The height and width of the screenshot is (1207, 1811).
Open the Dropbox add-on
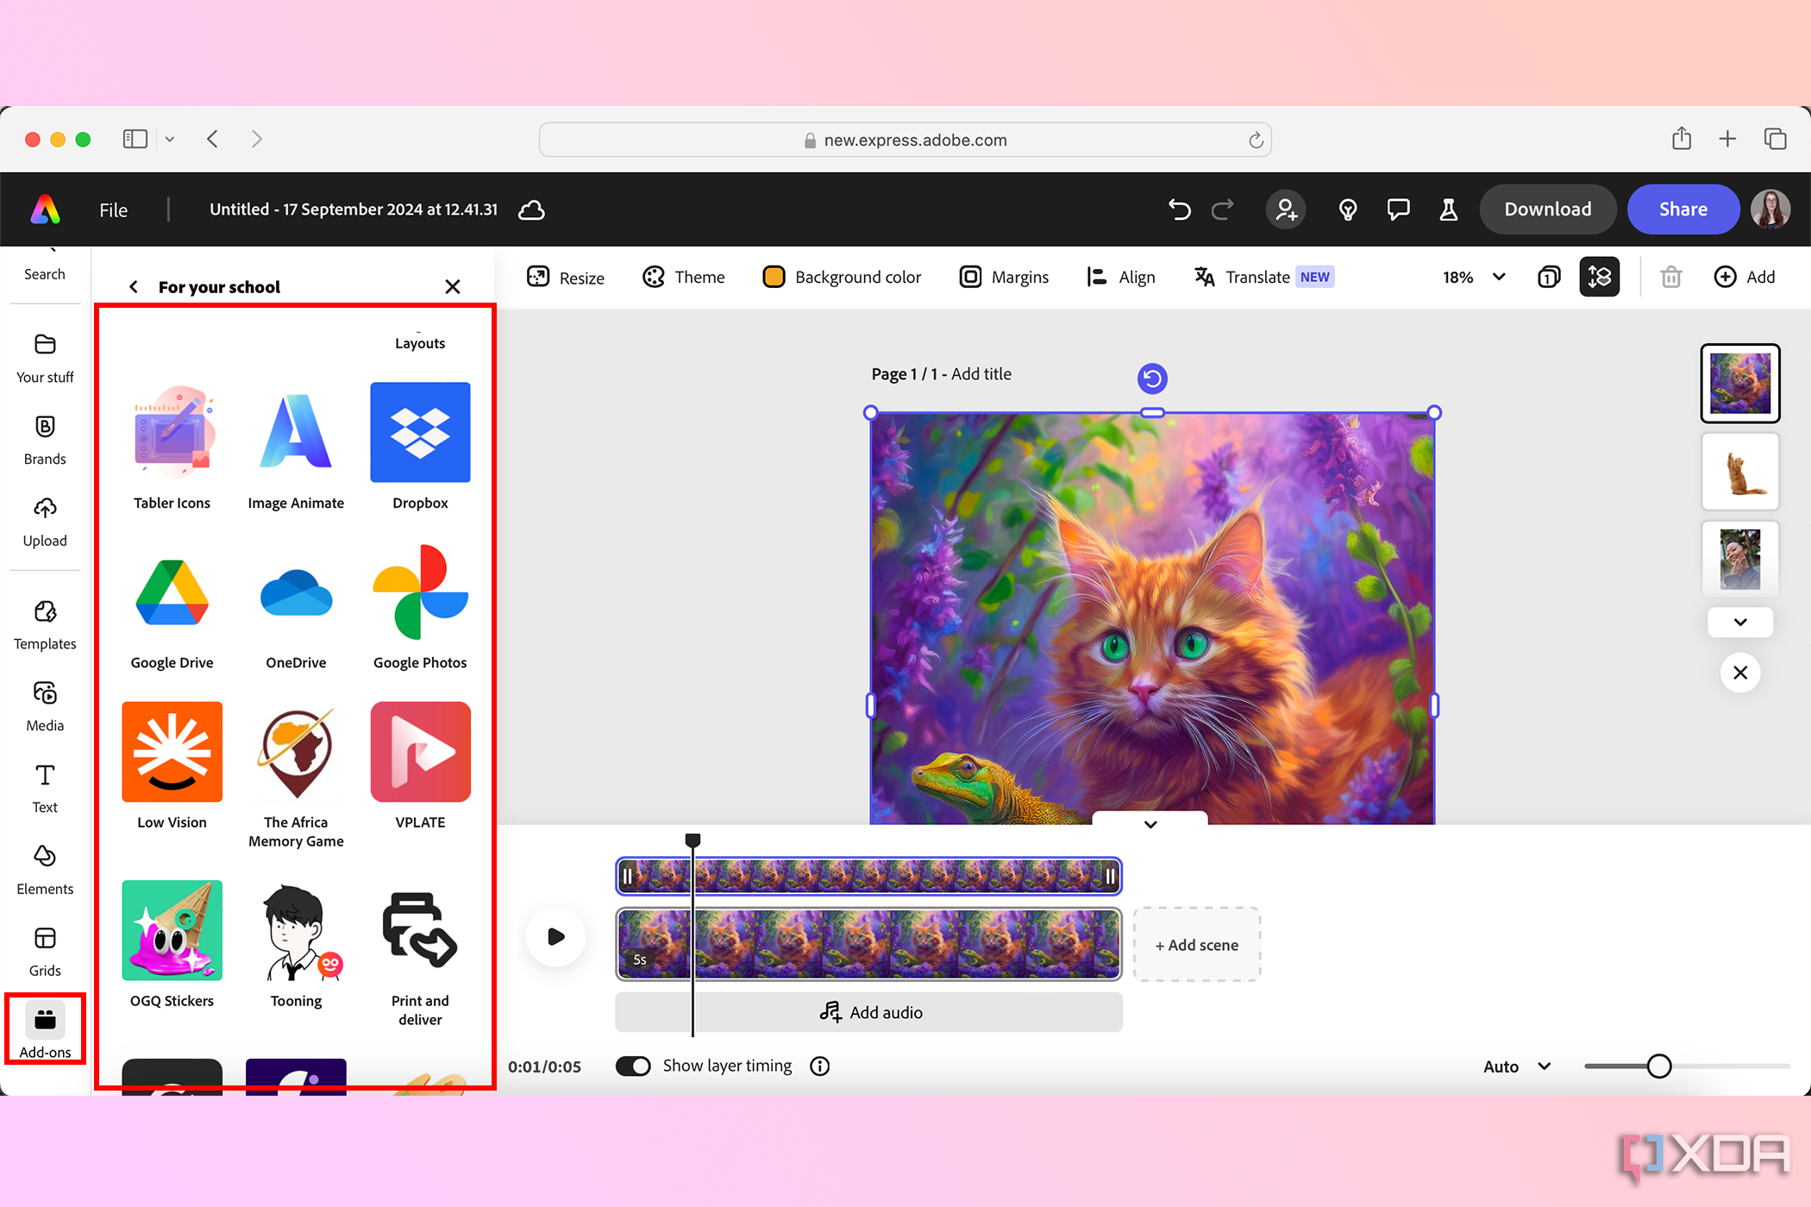click(420, 447)
